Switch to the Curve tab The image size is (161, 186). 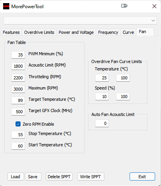128,32
